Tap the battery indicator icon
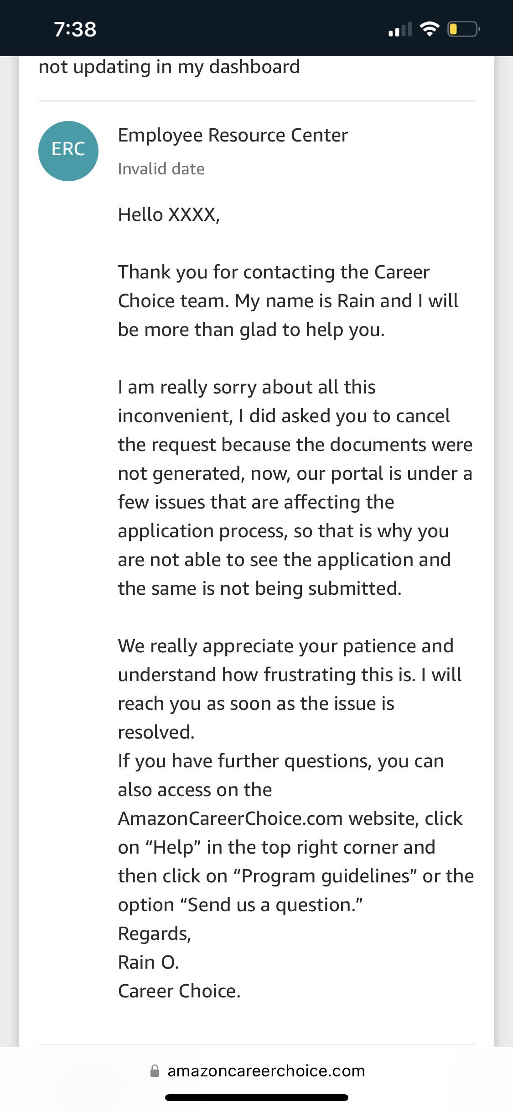The image size is (513, 1112). tap(463, 30)
